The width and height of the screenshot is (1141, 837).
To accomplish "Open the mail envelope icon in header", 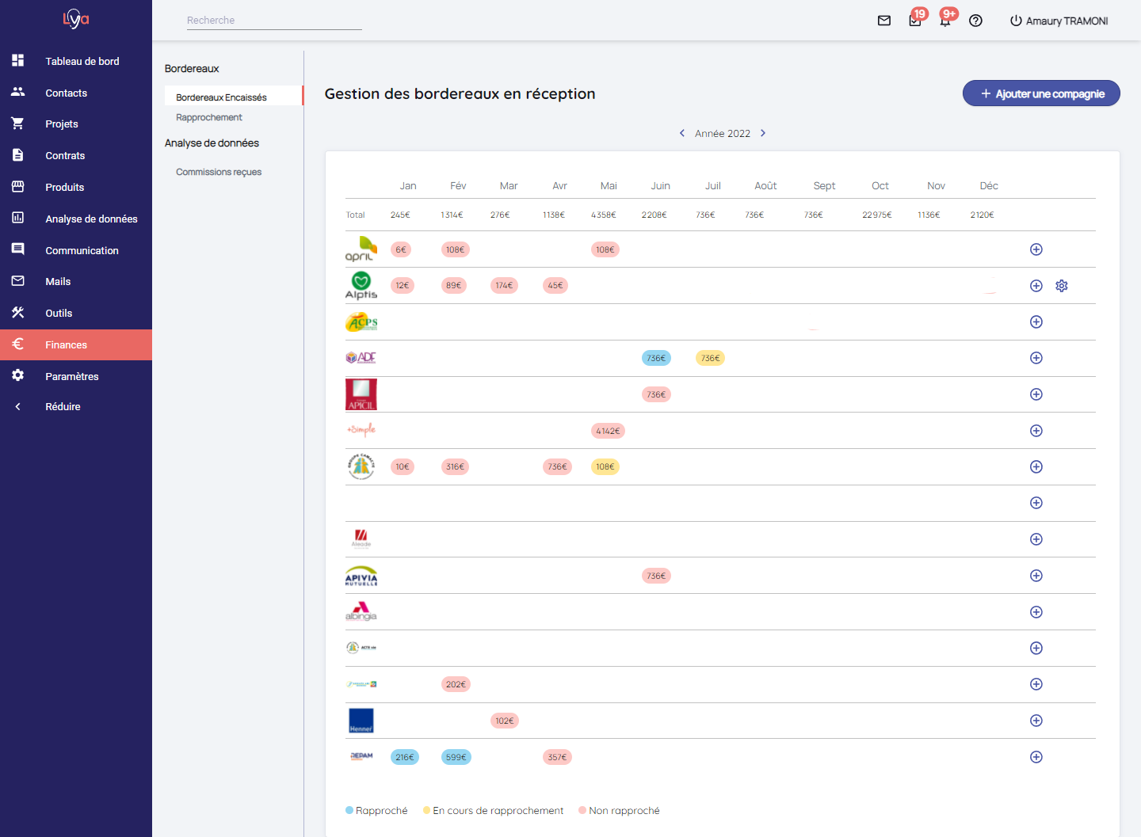I will coord(884,21).
